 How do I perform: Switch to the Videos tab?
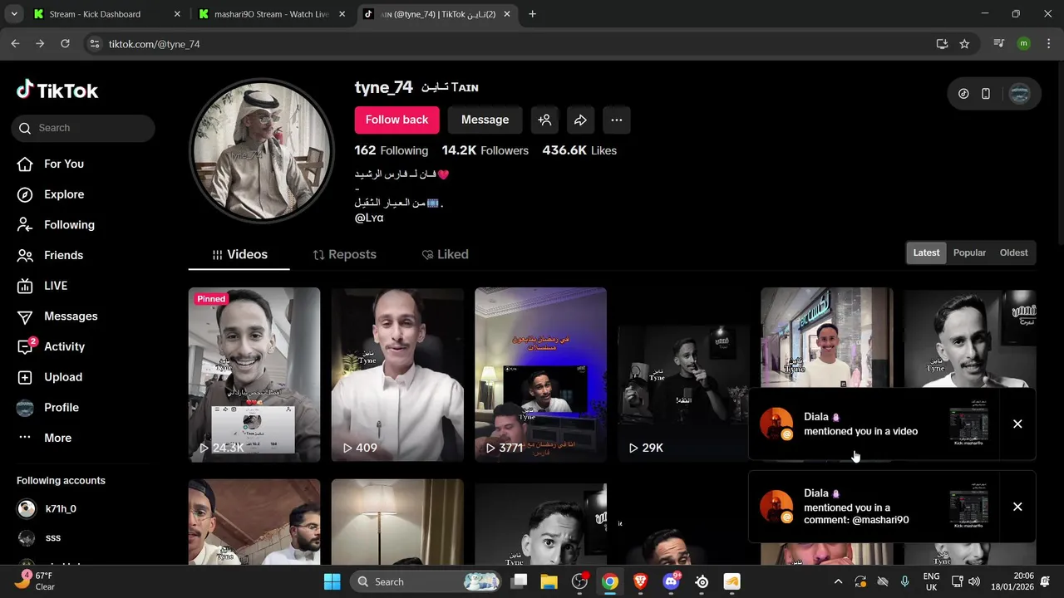point(239,254)
